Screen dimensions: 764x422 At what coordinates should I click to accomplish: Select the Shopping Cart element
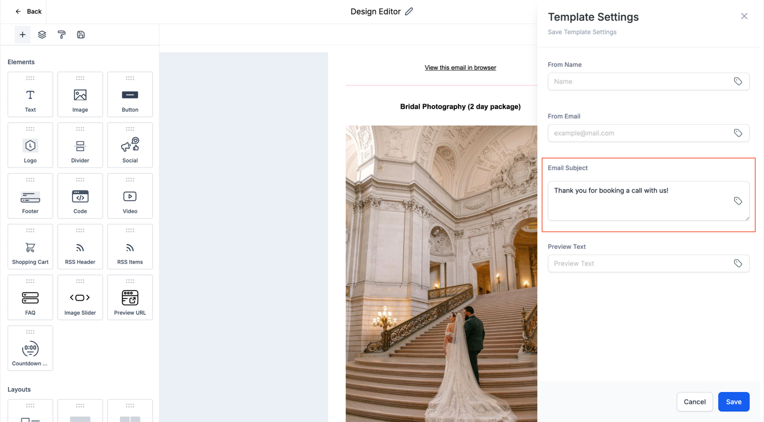pos(30,247)
